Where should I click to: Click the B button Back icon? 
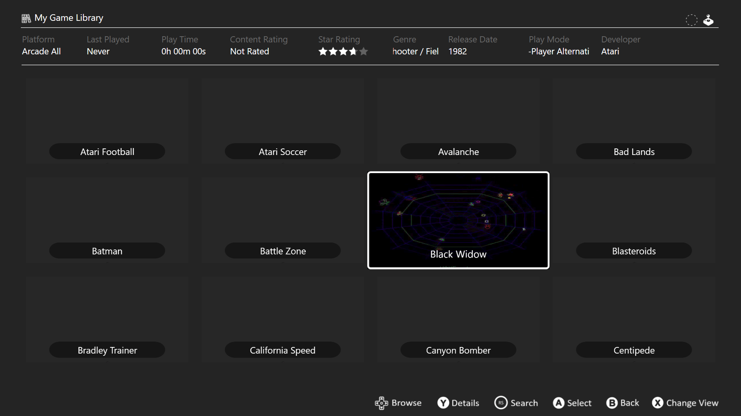(612, 403)
